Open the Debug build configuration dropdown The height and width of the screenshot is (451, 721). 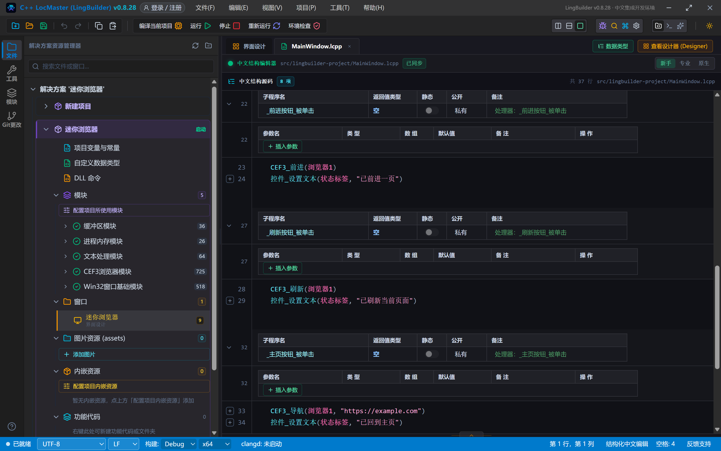tap(179, 444)
